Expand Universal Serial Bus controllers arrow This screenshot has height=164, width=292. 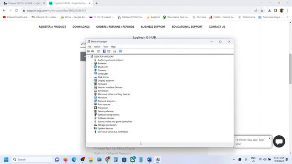point(92,132)
